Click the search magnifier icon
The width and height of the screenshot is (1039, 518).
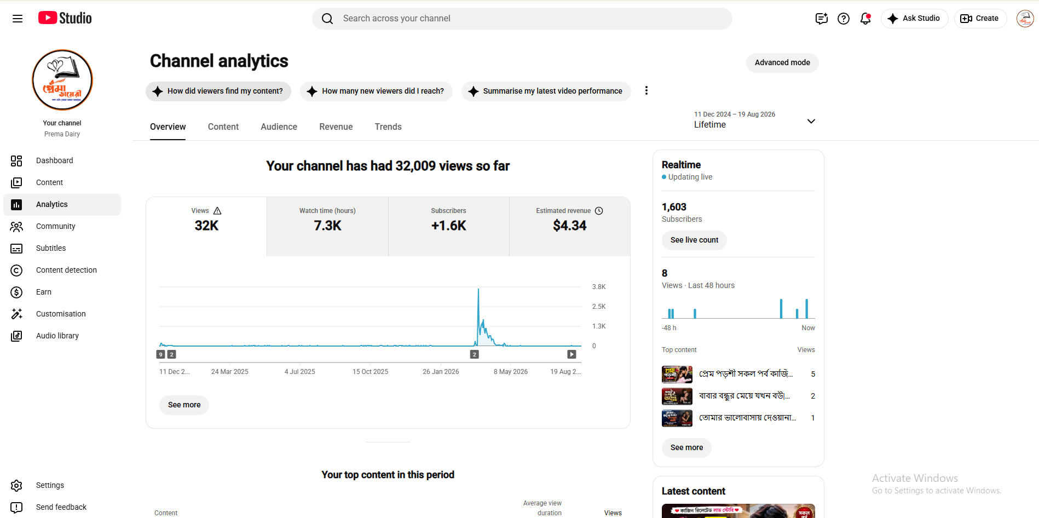(x=327, y=19)
